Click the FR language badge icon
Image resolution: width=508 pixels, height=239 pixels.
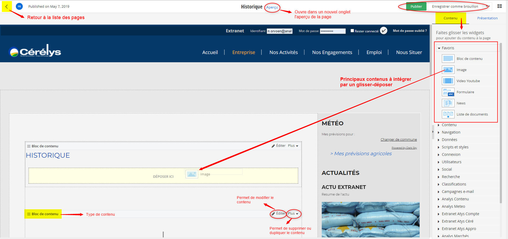(x=19, y=7)
